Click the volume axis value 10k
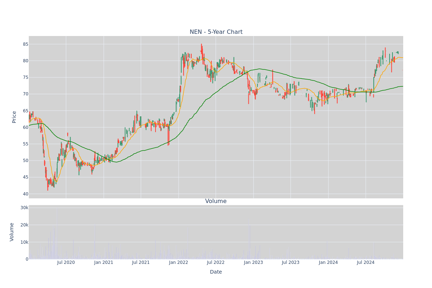 tap(24, 242)
